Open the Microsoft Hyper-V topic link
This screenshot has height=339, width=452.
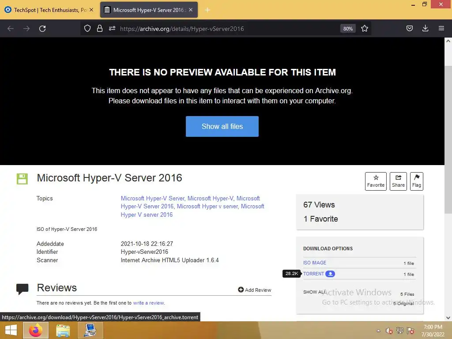(210, 198)
